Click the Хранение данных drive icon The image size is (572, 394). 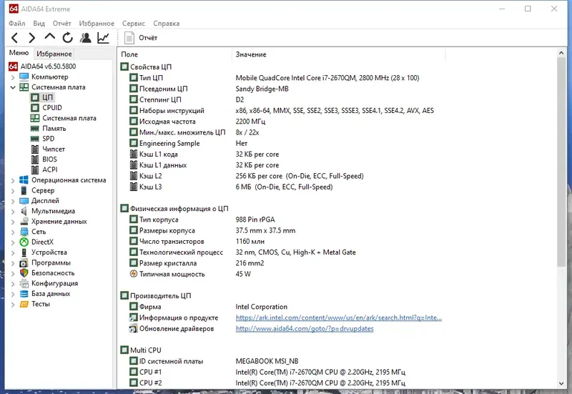point(24,221)
